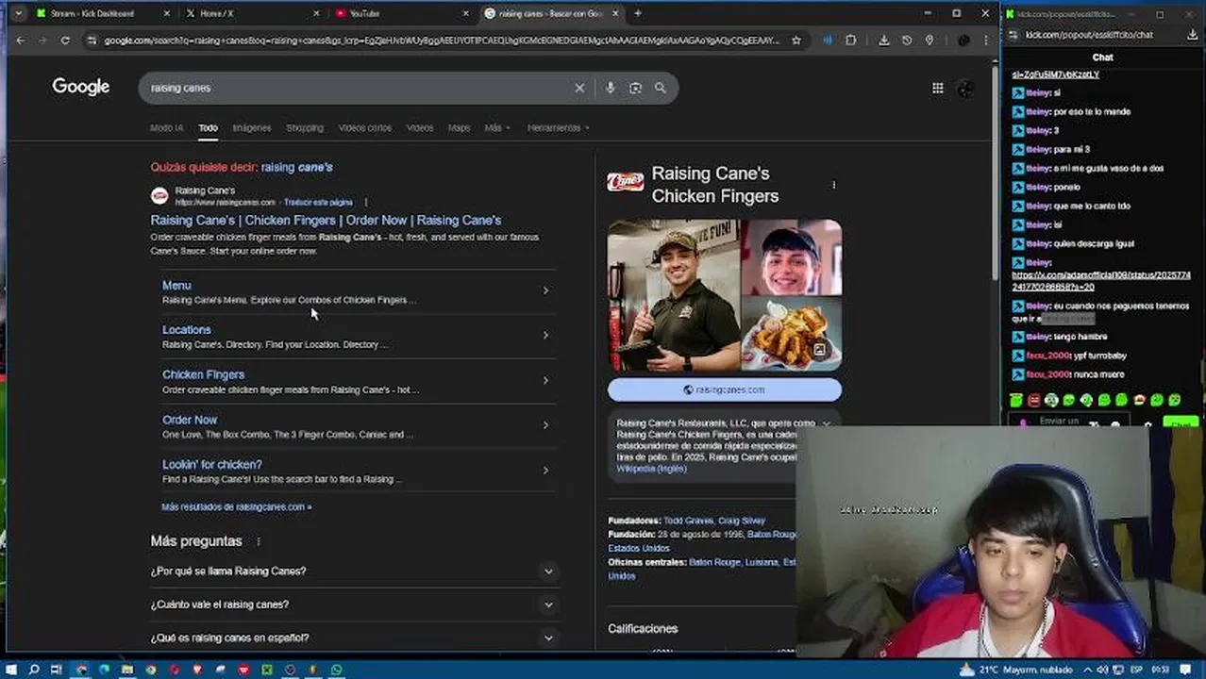The height and width of the screenshot is (679, 1206).
Task: Expand the Order Now sitelink chevron
Action: pos(545,425)
